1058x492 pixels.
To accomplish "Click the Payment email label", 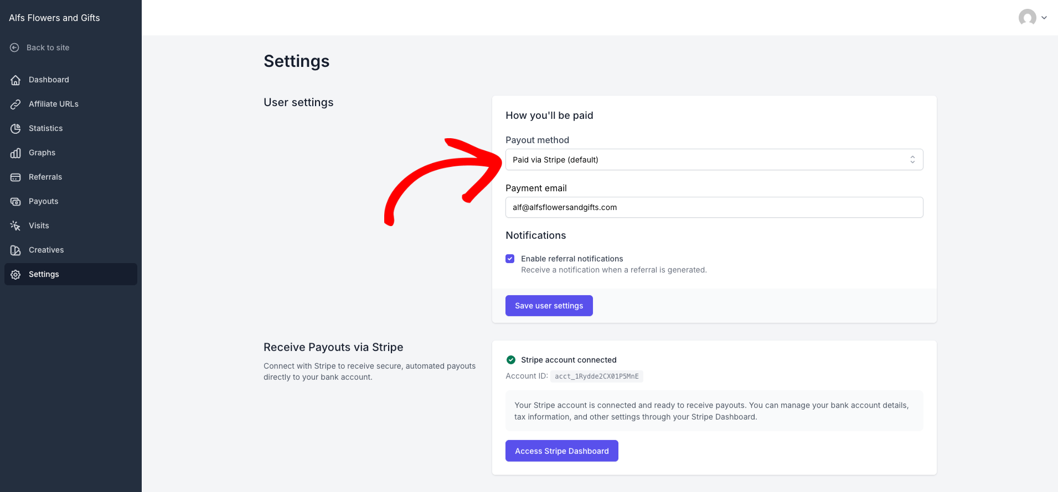I will (x=536, y=189).
